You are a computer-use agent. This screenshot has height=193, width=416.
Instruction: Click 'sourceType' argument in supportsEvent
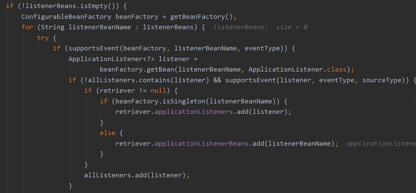pos(382,80)
